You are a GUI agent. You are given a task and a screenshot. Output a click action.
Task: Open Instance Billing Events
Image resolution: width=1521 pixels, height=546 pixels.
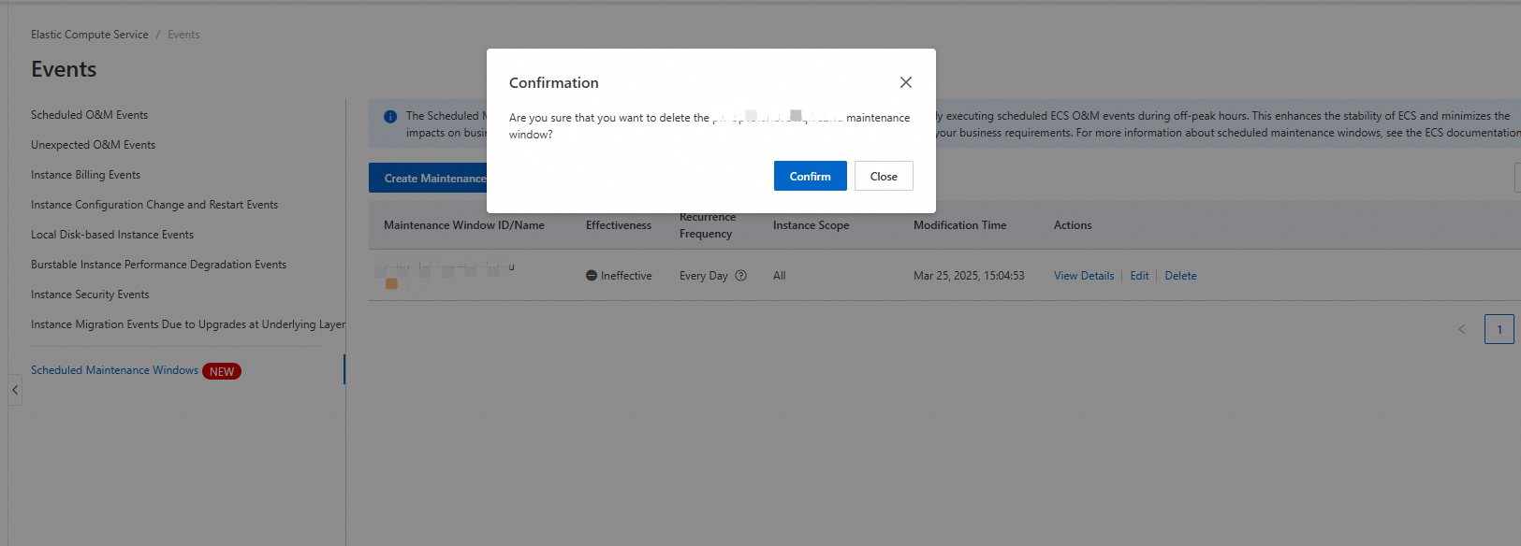click(x=85, y=175)
